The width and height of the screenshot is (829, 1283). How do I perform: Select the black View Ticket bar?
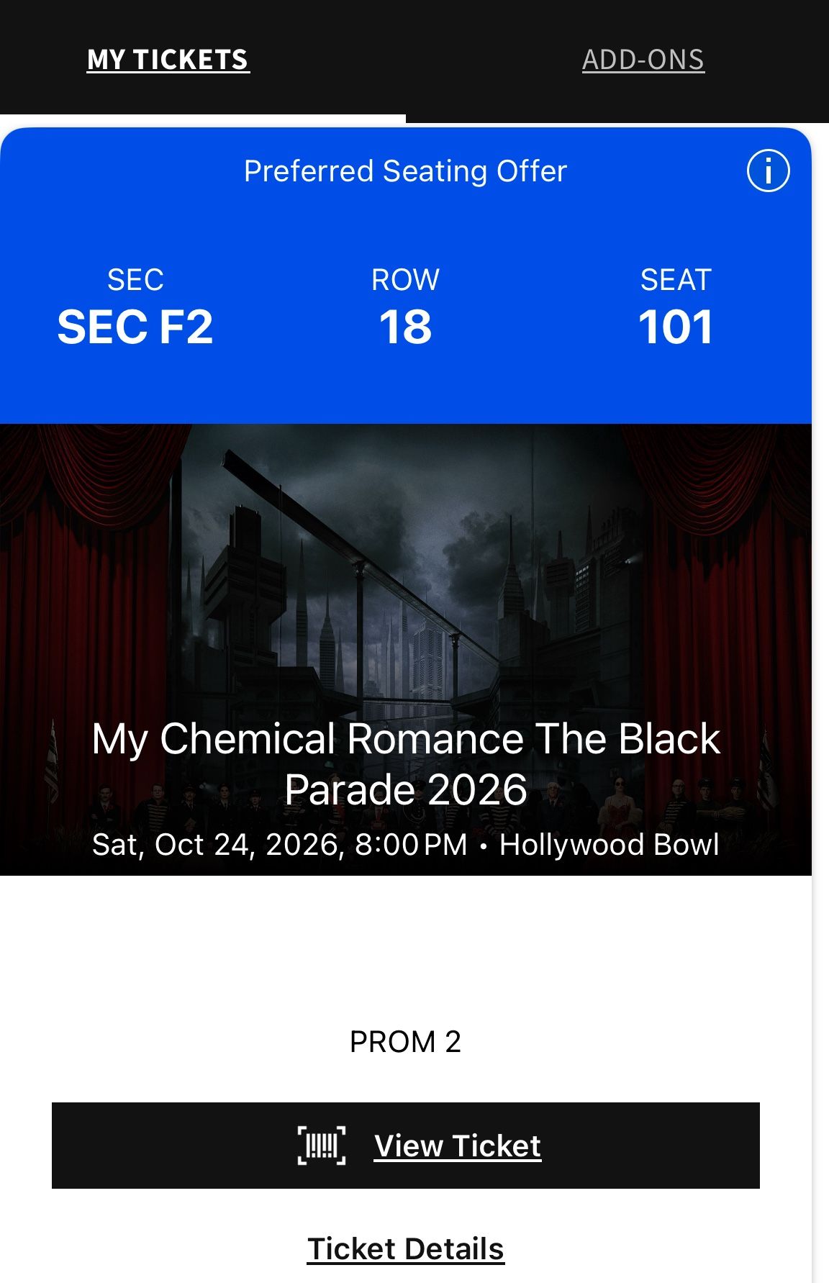click(x=406, y=1146)
